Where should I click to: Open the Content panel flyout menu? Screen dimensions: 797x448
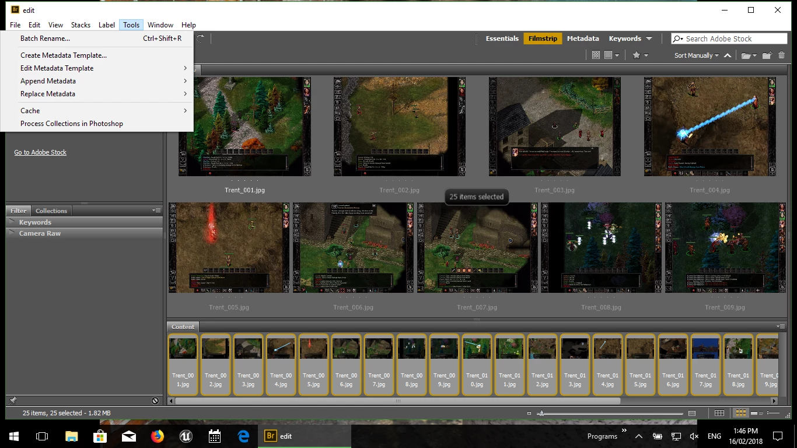[781, 326]
